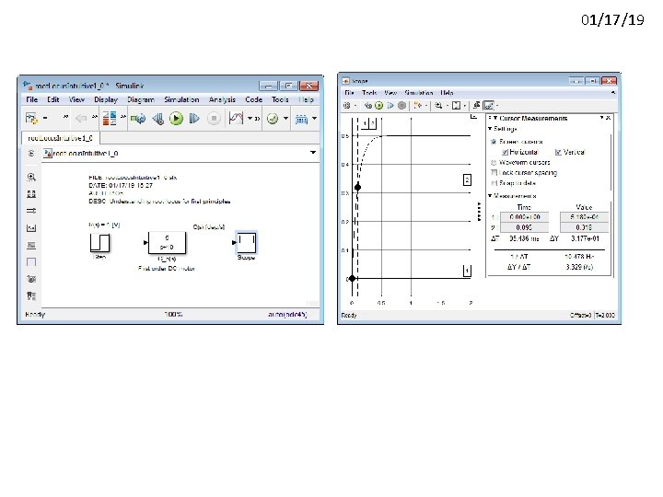Select the rootLocusIntuitive1_0 model tab
This screenshot has width=663, height=497.
coord(61,138)
